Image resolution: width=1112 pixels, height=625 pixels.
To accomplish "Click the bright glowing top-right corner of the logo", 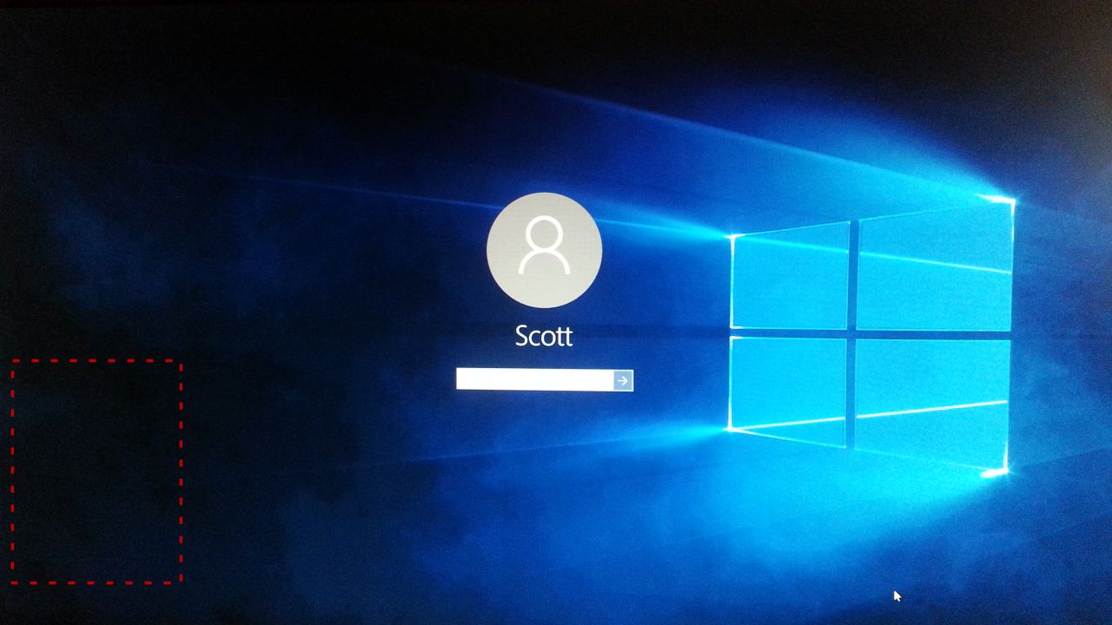I will coord(1008,201).
